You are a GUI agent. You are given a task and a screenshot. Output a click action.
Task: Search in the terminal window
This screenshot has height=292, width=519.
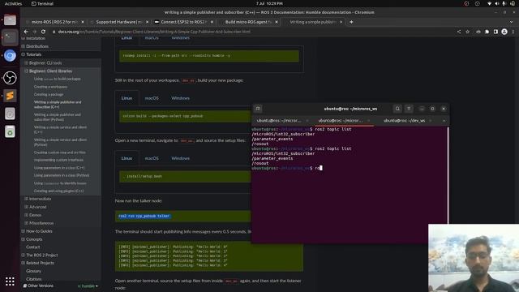click(x=397, y=109)
